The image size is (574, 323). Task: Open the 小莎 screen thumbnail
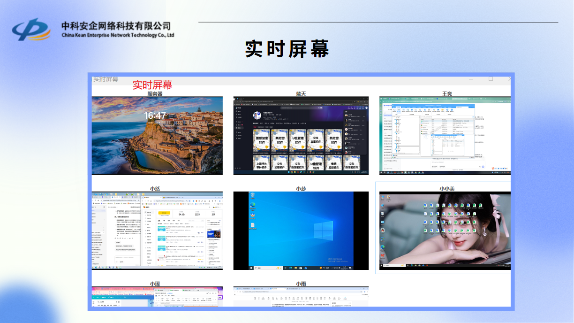(x=301, y=231)
